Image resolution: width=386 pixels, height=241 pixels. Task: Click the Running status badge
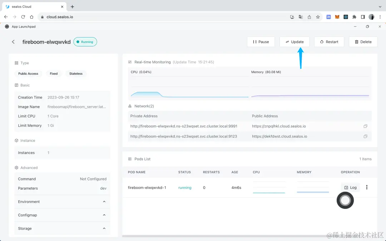point(85,42)
